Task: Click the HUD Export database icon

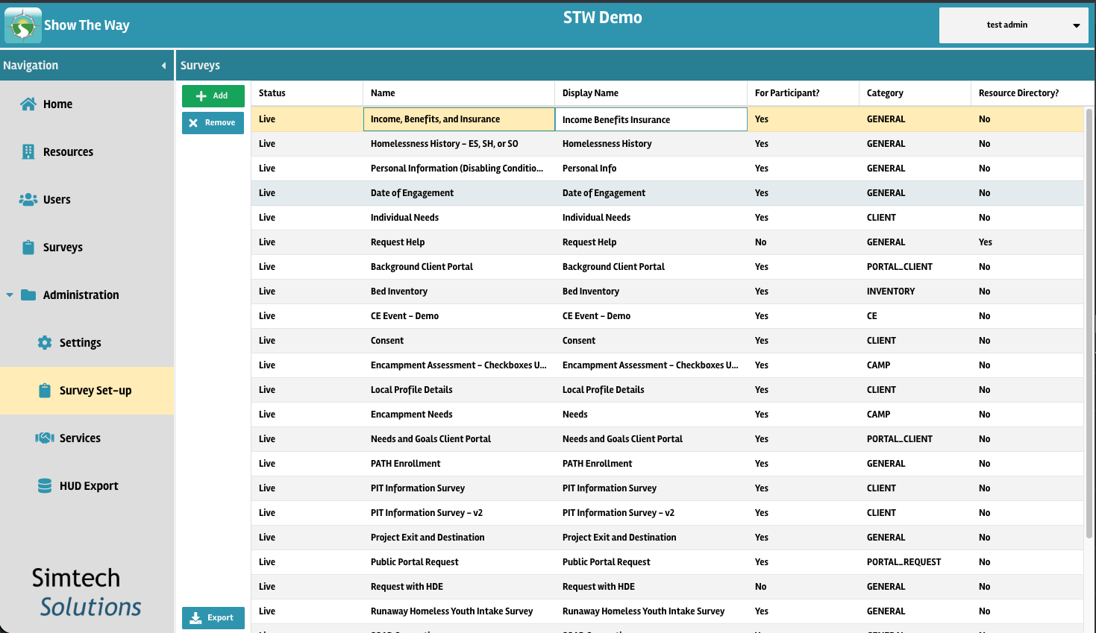Action: point(45,486)
